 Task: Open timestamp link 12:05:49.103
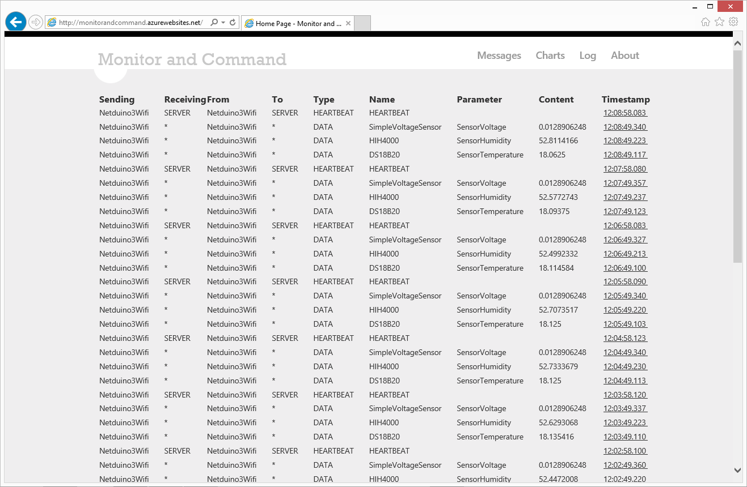(625, 324)
